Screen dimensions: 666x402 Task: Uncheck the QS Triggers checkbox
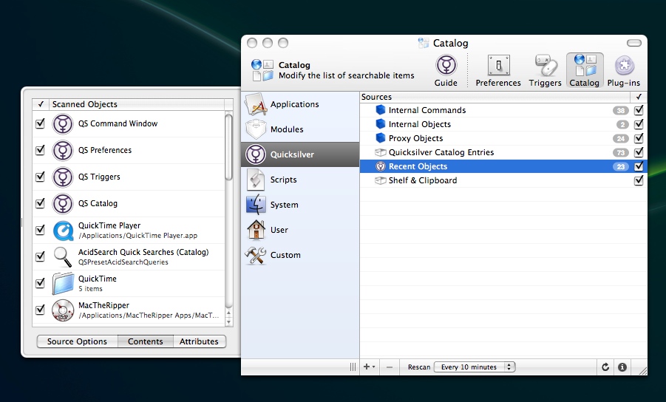pyautogui.click(x=41, y=177)
